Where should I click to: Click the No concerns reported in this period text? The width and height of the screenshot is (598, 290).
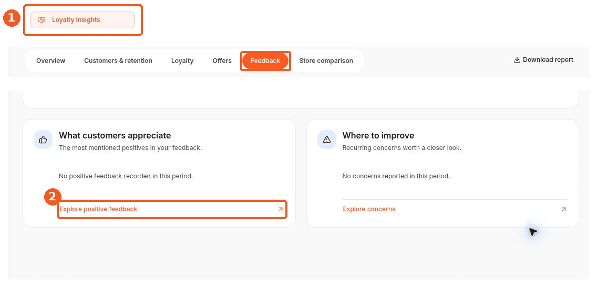click(396, 176)
